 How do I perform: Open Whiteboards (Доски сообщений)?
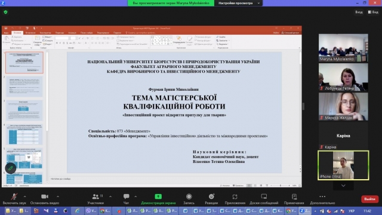(x=264, y=199)
